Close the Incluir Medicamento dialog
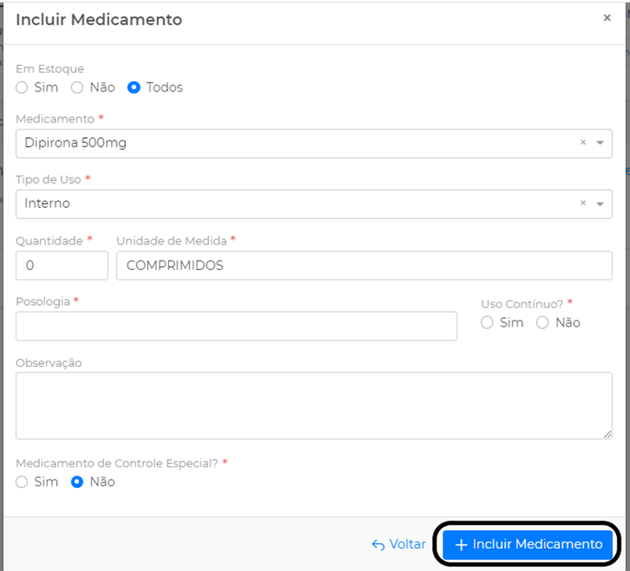This screenshot has width=630, height=571. coord(607,18)
